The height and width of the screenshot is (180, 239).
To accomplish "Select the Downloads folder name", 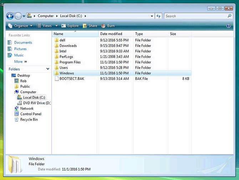I will pos(68,46).
